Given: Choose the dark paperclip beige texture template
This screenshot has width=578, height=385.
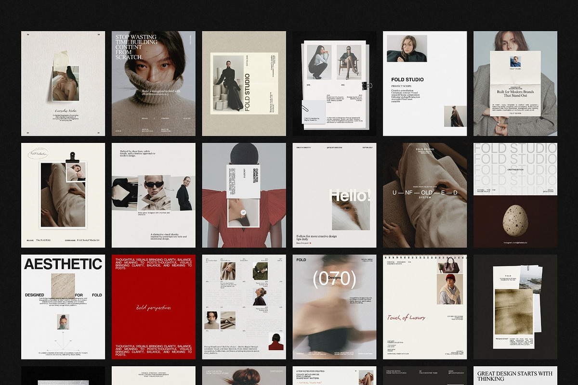Looking at the screenshot, I should point(515,307).
